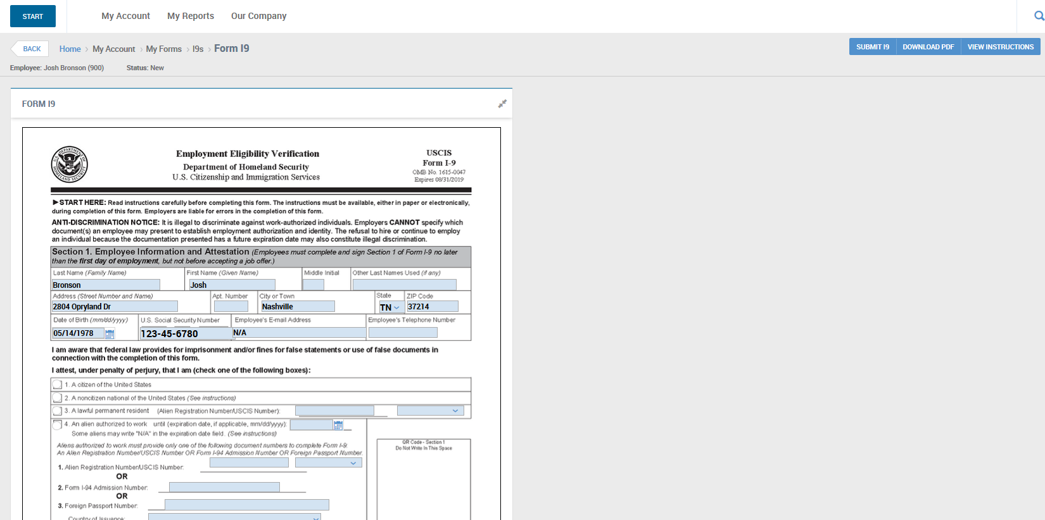Open the dropdown beside lawful permanent resident number
Viewport: 1045px width, 520px height.
pyautogui.click(x=431, y=411)
